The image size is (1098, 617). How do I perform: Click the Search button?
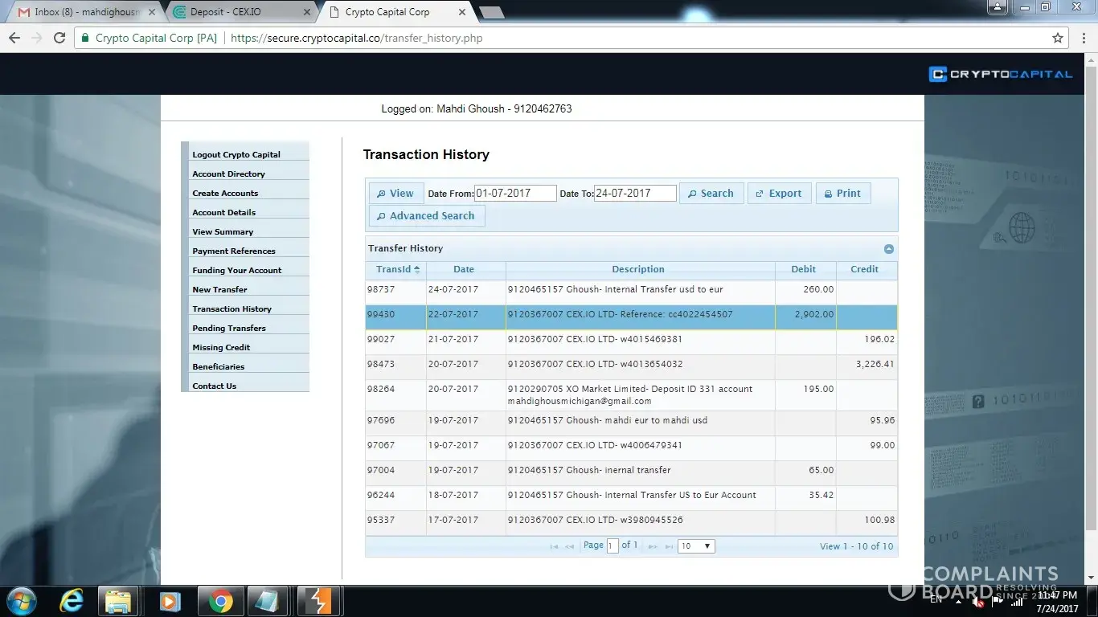pyautogui.click(x=711, y=194)
